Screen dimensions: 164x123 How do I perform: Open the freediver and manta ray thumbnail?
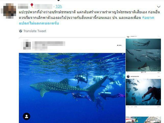(143, 55)
